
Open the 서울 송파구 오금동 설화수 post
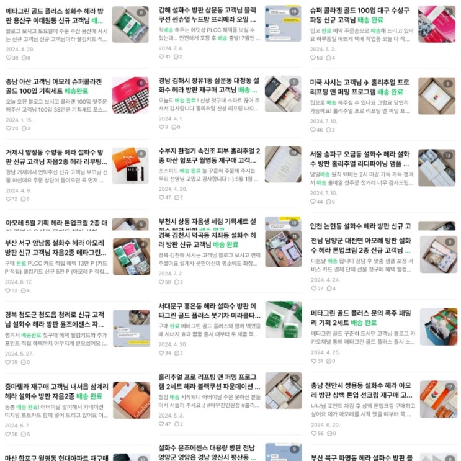[x=360, y=159]
